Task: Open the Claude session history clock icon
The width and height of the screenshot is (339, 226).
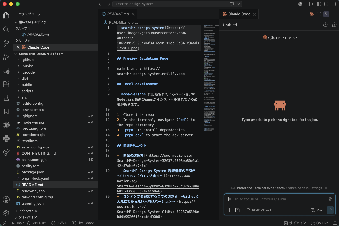Action: [x=325, y=25]
